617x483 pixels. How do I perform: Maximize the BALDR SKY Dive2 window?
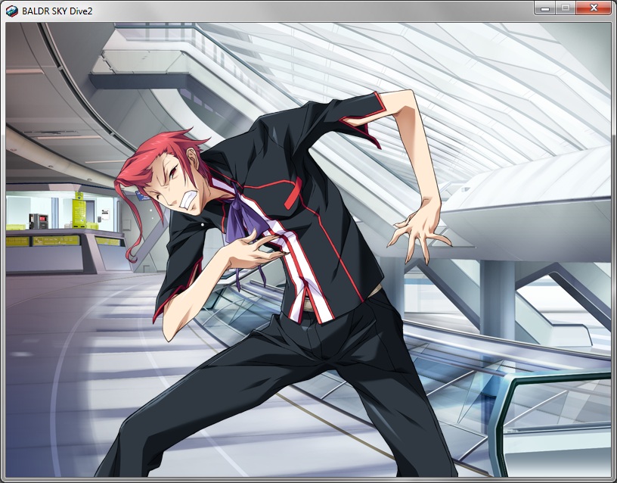(566, 8)
